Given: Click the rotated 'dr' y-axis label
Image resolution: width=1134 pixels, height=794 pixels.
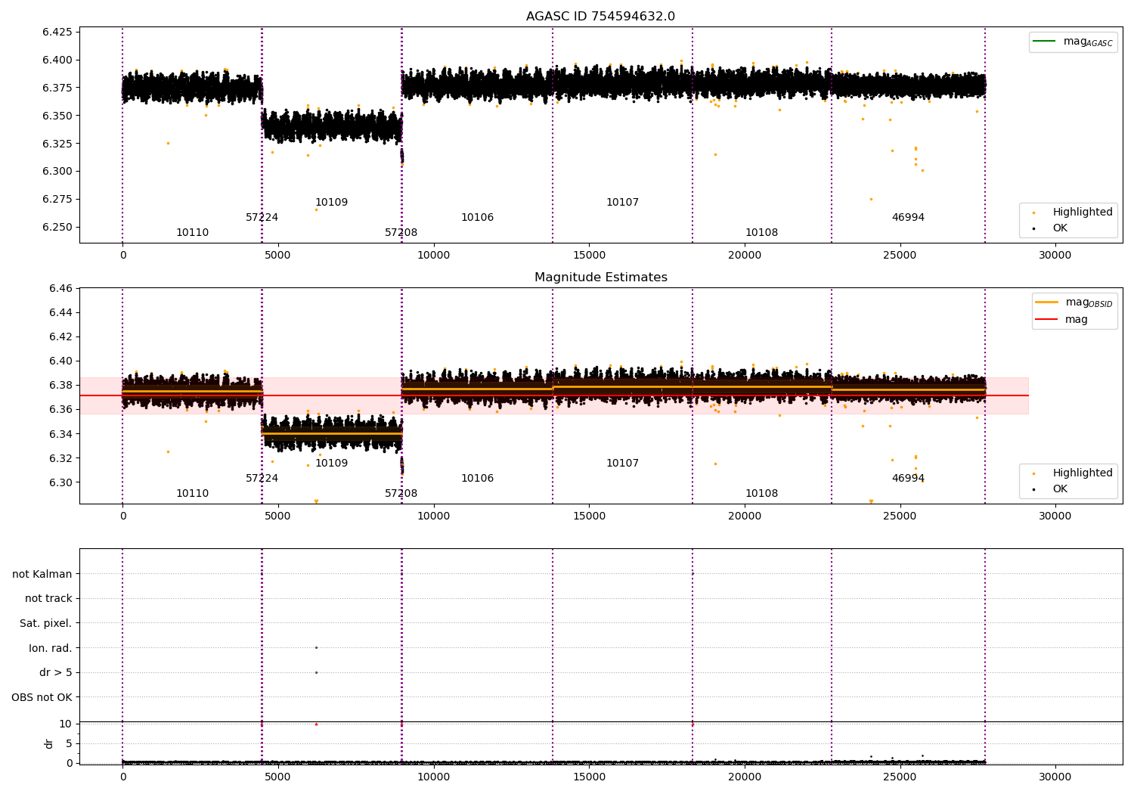Looking at the screenshot, I should [x=49, y=743].
